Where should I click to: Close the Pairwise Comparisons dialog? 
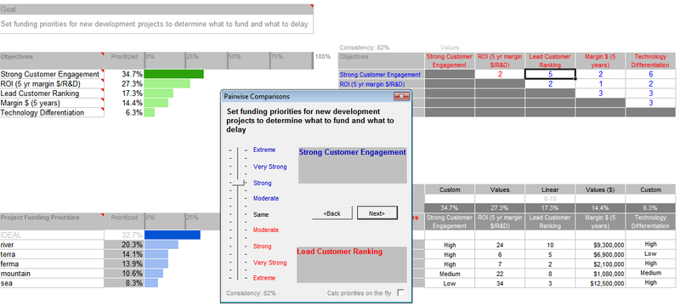pyautogui.click(x=401, y=97)
